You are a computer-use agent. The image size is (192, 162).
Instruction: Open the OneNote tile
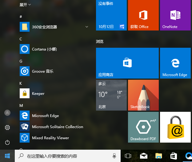click(175, 15)
